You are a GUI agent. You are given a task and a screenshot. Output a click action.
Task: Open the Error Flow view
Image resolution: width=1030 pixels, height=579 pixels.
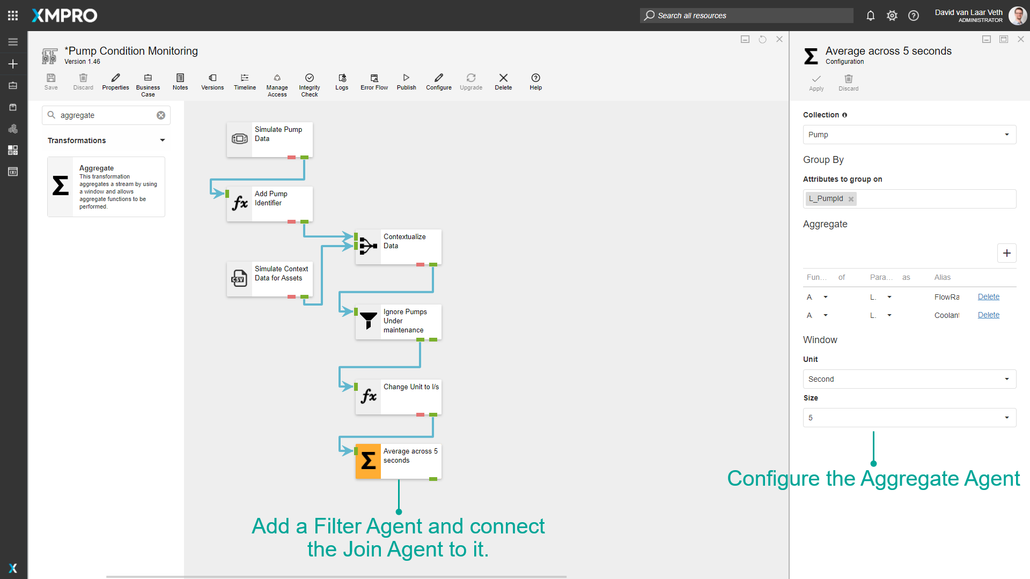click(374, 78)
